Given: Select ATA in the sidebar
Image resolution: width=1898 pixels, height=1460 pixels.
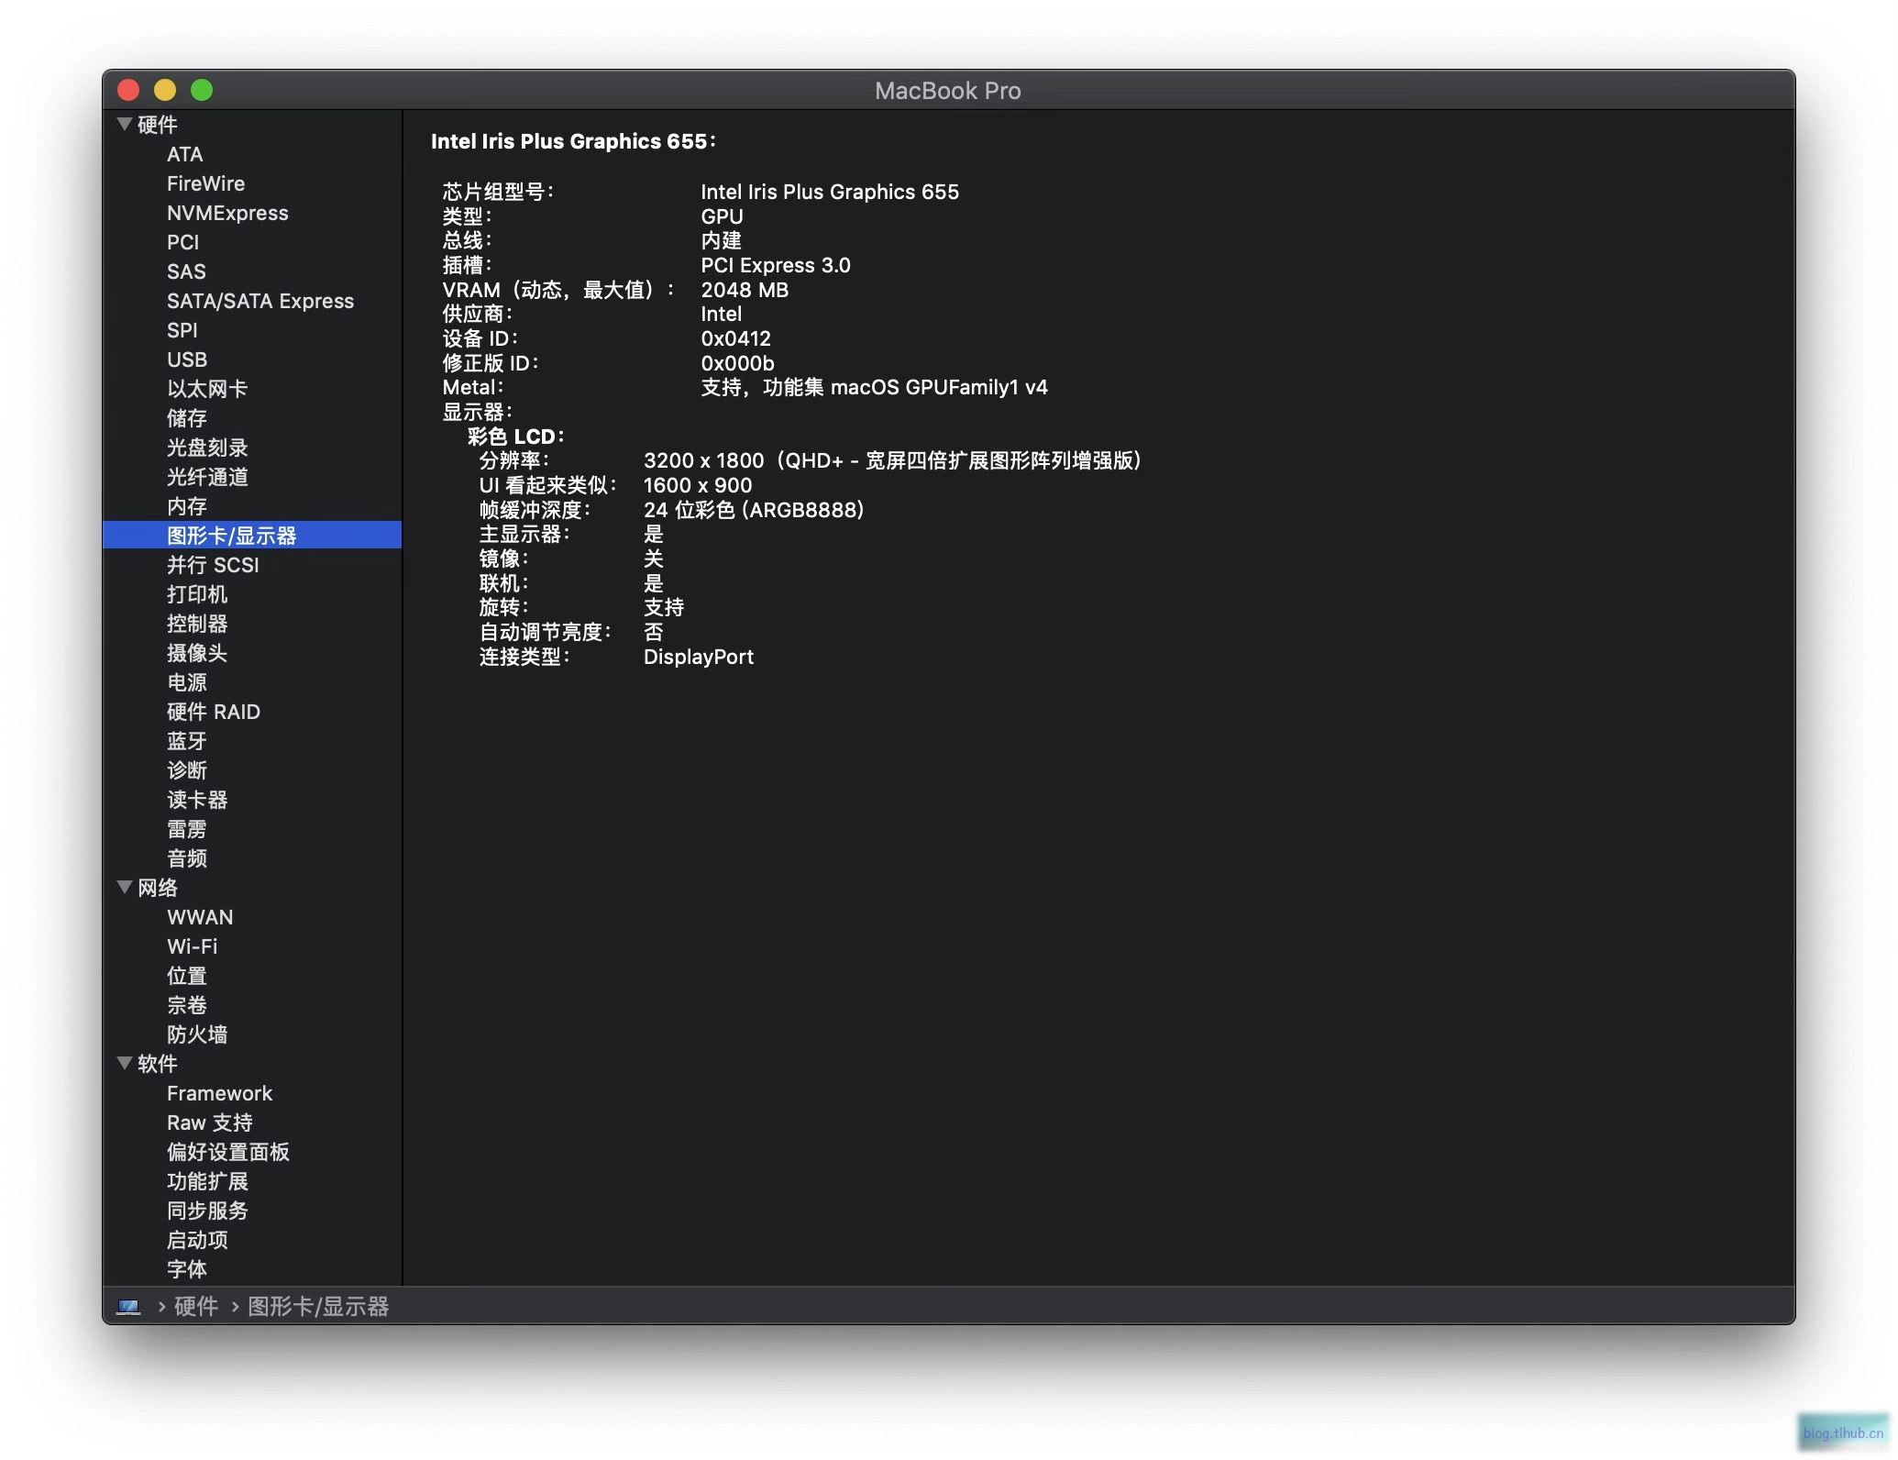Looking at the screenshot, I should [185, 154].
